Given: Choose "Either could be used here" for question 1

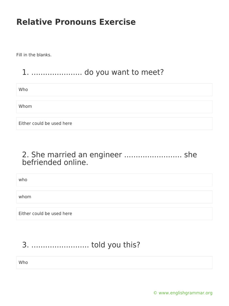Looking at the screenshot, I should 114,123.
